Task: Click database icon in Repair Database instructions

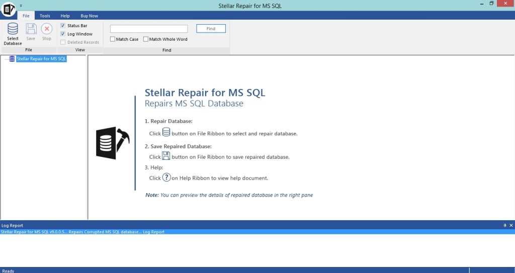Action: 166,132
